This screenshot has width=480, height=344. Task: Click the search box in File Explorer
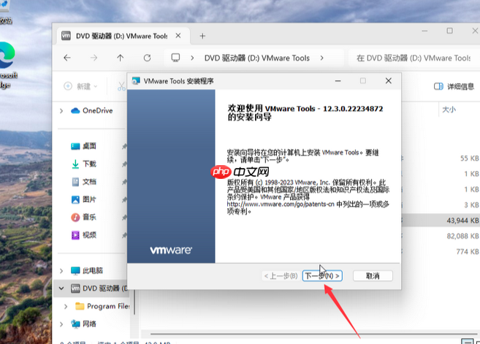[x=414, y=58]
